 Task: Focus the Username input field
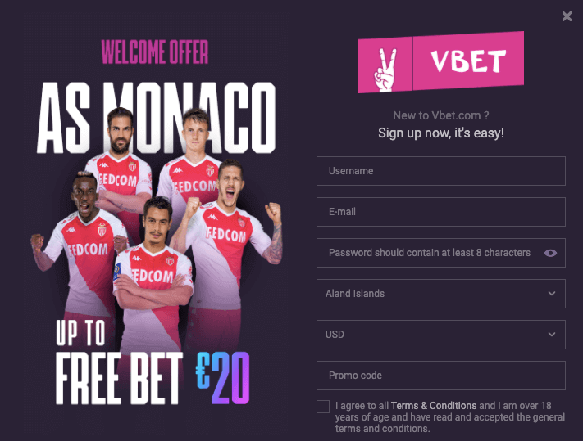coord(441,171)
